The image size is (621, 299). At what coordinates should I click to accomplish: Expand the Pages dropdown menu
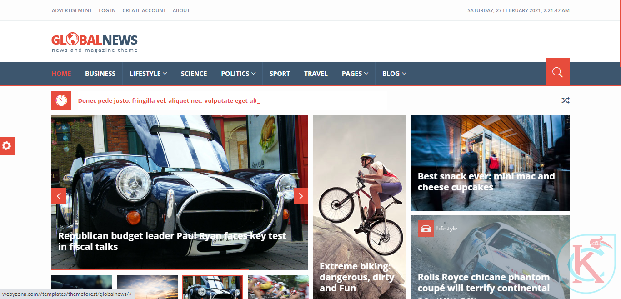[355, 74]
